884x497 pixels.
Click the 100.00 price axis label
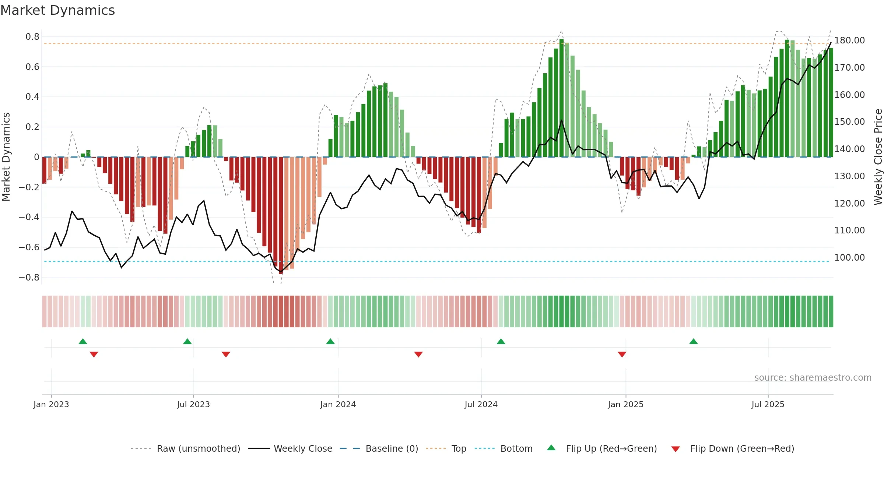[850, 257]
